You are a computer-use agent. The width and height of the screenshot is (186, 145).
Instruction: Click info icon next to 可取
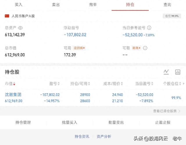coord(145,48)
